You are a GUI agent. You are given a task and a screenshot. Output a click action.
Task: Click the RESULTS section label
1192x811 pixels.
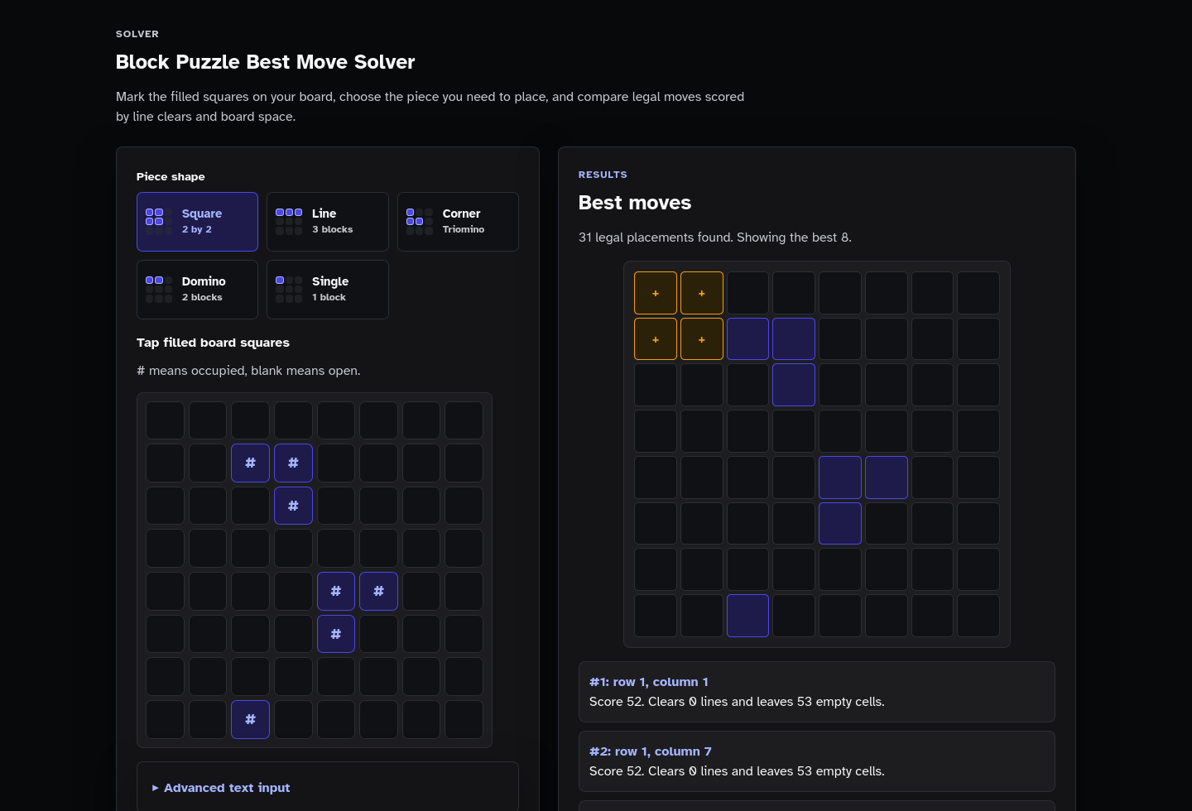click(603, 175)
